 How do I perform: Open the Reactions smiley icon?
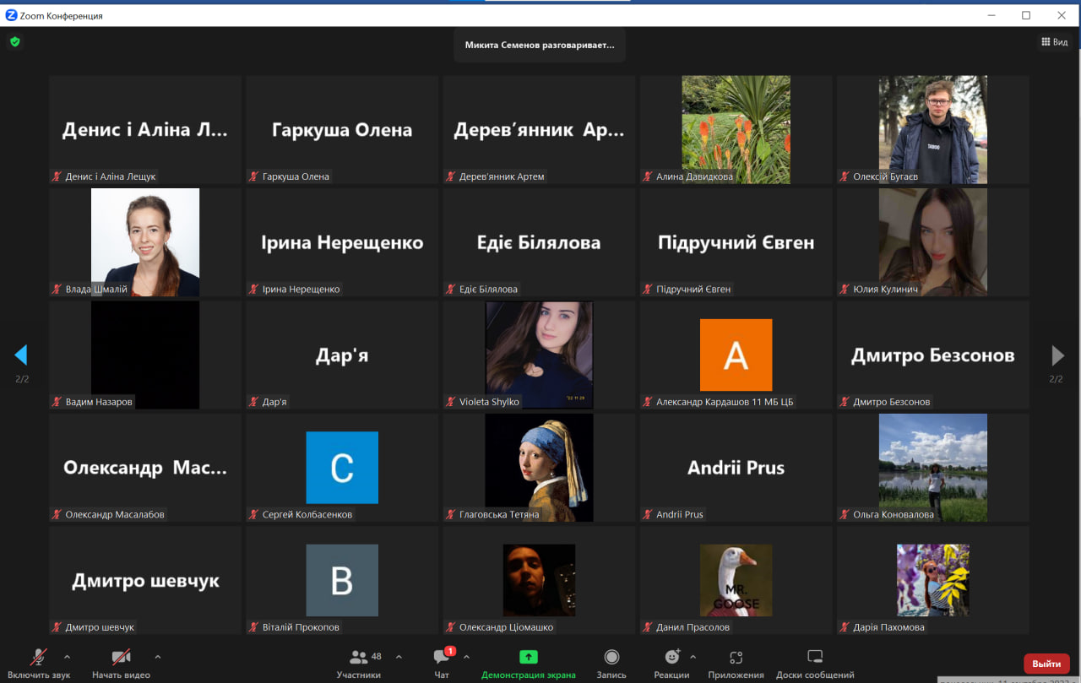[x=672, y=658]
